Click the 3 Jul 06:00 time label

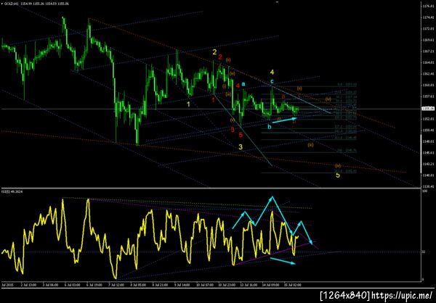[50, 285]
